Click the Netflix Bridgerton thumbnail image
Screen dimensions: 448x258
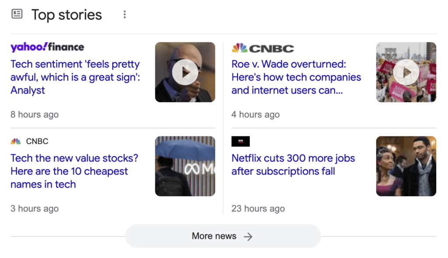point(406,166)
